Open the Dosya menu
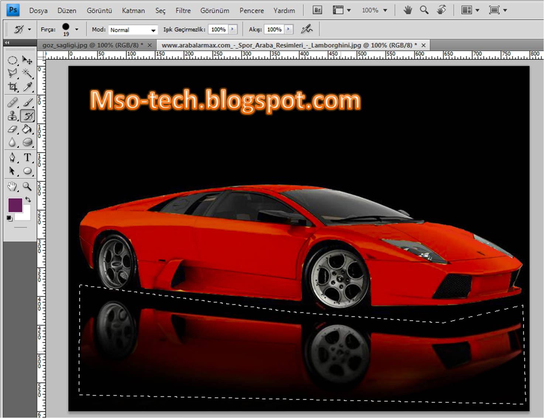 [38, 11]
